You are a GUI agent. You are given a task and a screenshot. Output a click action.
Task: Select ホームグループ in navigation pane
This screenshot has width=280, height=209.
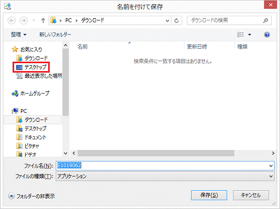pos(35,93)
